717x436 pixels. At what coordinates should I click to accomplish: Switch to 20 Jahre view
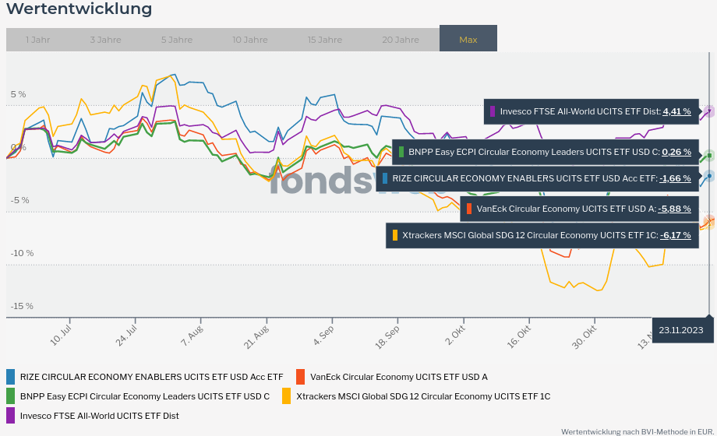pyautogui.click(x=400, y=40)
